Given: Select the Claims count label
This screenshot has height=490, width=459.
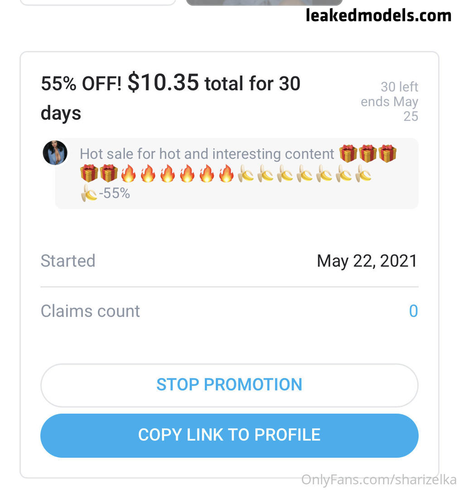Looking at the screenshot, I should [90, 311].
